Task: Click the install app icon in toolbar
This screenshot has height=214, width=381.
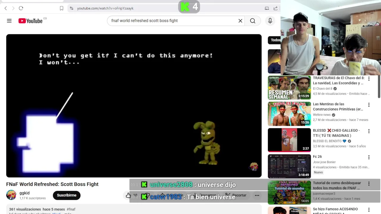Action: (267, 8)
